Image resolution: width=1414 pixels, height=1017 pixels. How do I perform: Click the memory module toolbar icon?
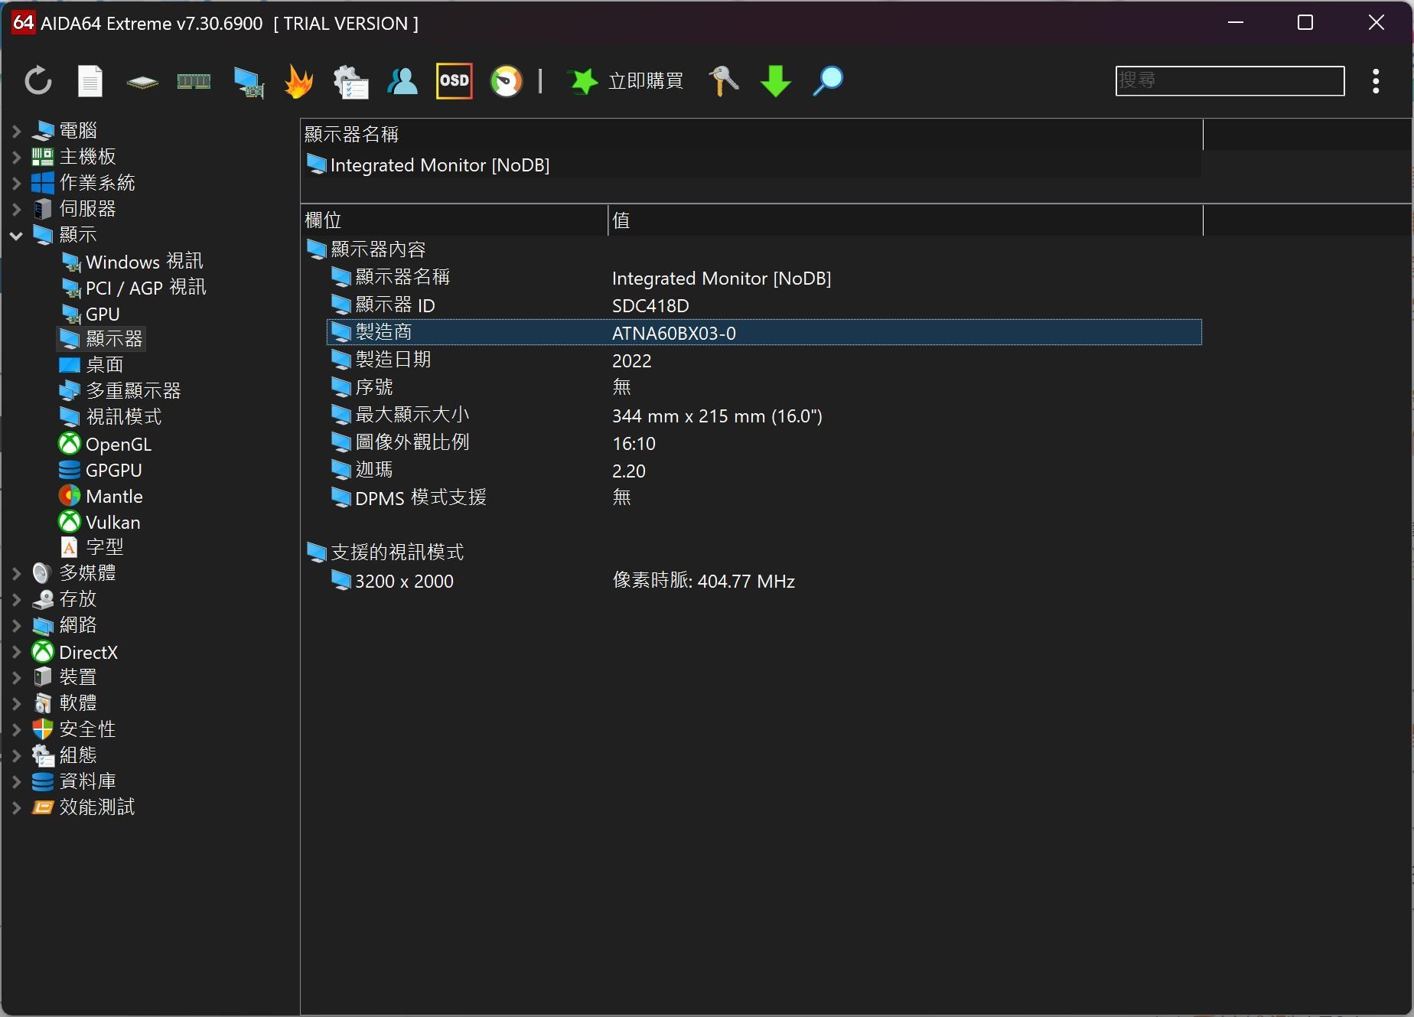[x=194, y=81]
